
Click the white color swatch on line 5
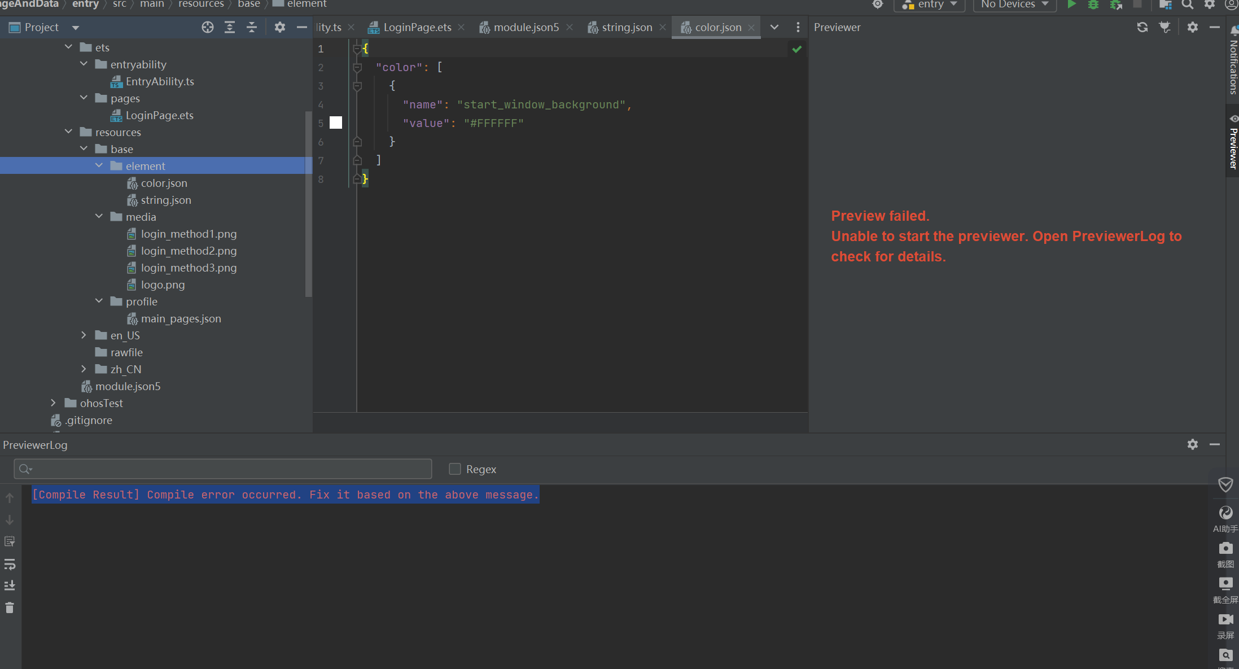coord(336,123)
